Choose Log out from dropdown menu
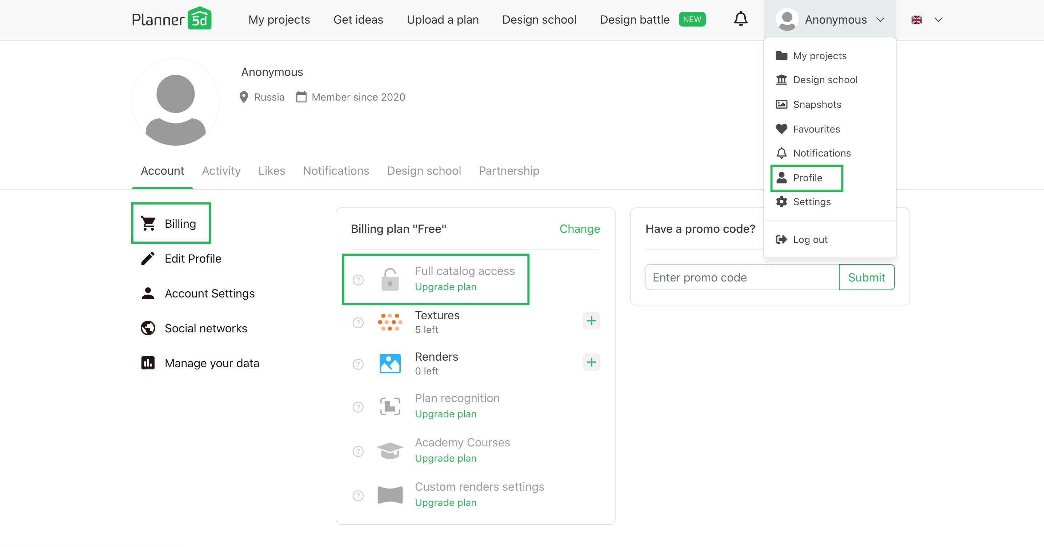 (810, 239)
